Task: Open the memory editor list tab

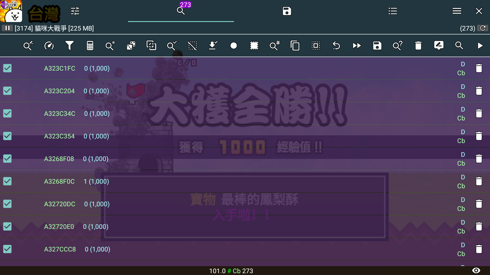Action: click(393, 11)
